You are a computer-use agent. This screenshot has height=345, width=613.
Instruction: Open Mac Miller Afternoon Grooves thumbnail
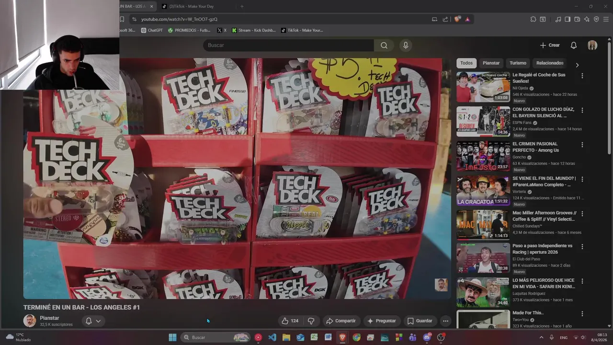coord(483,225)
